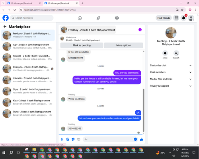Open Chrome three-dot menu
Image resolution: width=199 pixels, height=159 pixels.
coord(195,10)
